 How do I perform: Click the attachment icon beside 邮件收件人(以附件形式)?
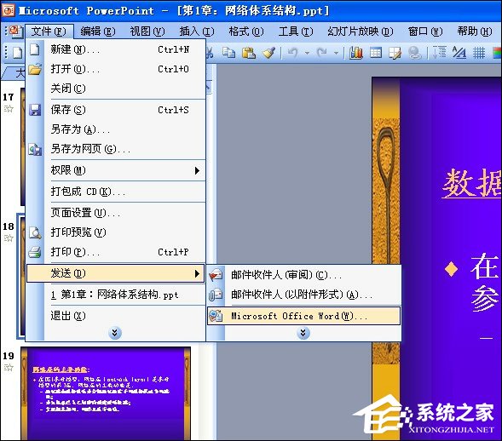[x=216, y=295]
